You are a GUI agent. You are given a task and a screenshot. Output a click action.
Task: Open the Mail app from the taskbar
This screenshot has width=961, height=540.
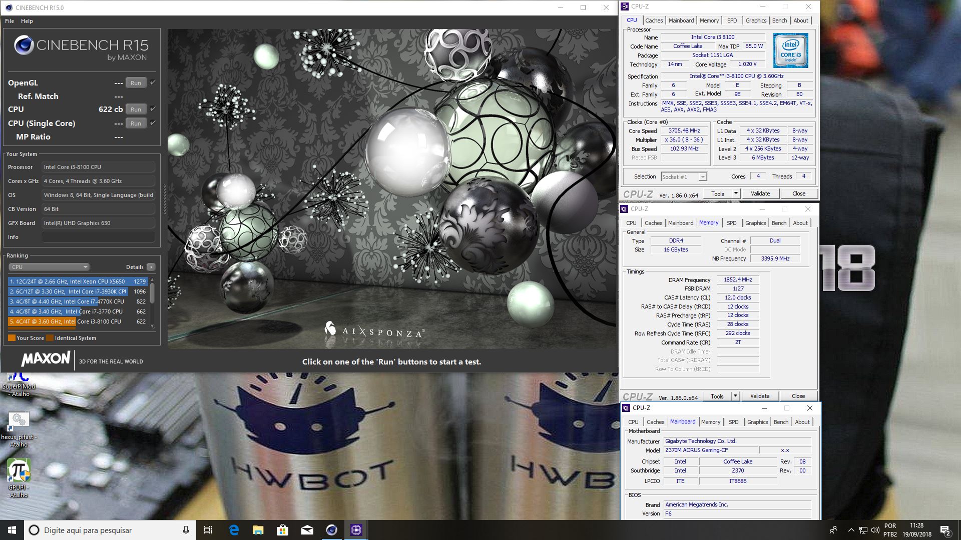[307, 530]
